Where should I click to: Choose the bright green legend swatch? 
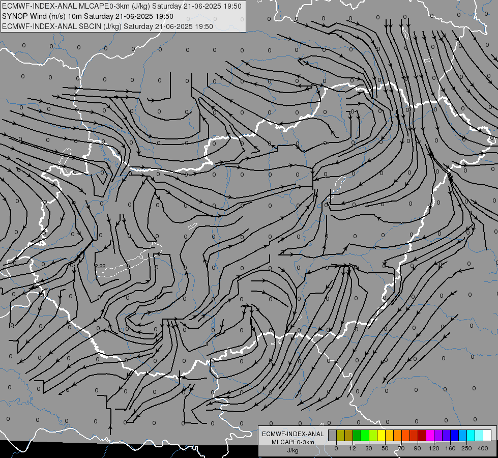365,435
